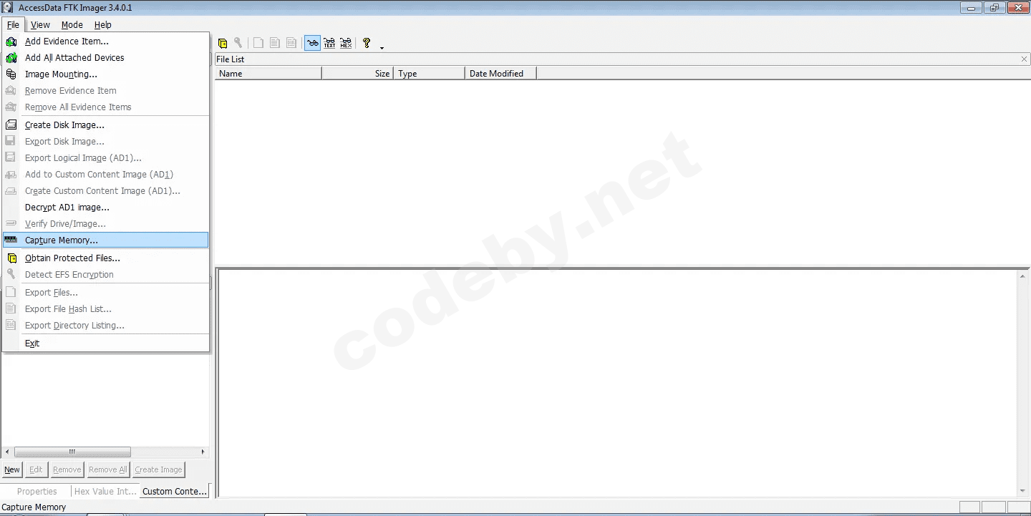Click Create Custom Content Image (AD1) entry

point(105,191)
